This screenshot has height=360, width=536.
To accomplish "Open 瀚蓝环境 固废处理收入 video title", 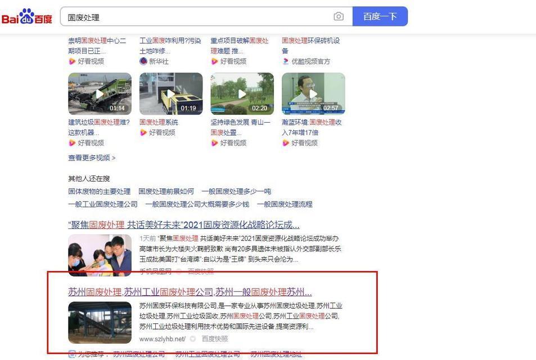I will [312, 127].
